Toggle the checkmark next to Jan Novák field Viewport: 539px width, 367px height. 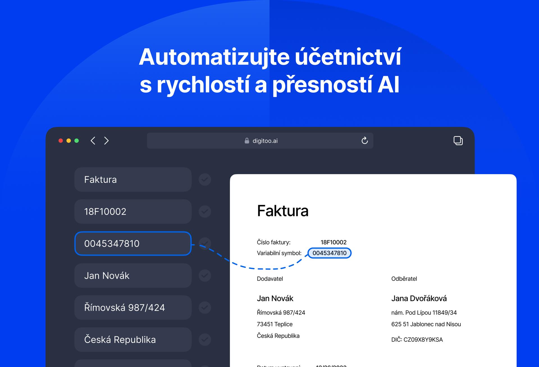click(205, 275)
